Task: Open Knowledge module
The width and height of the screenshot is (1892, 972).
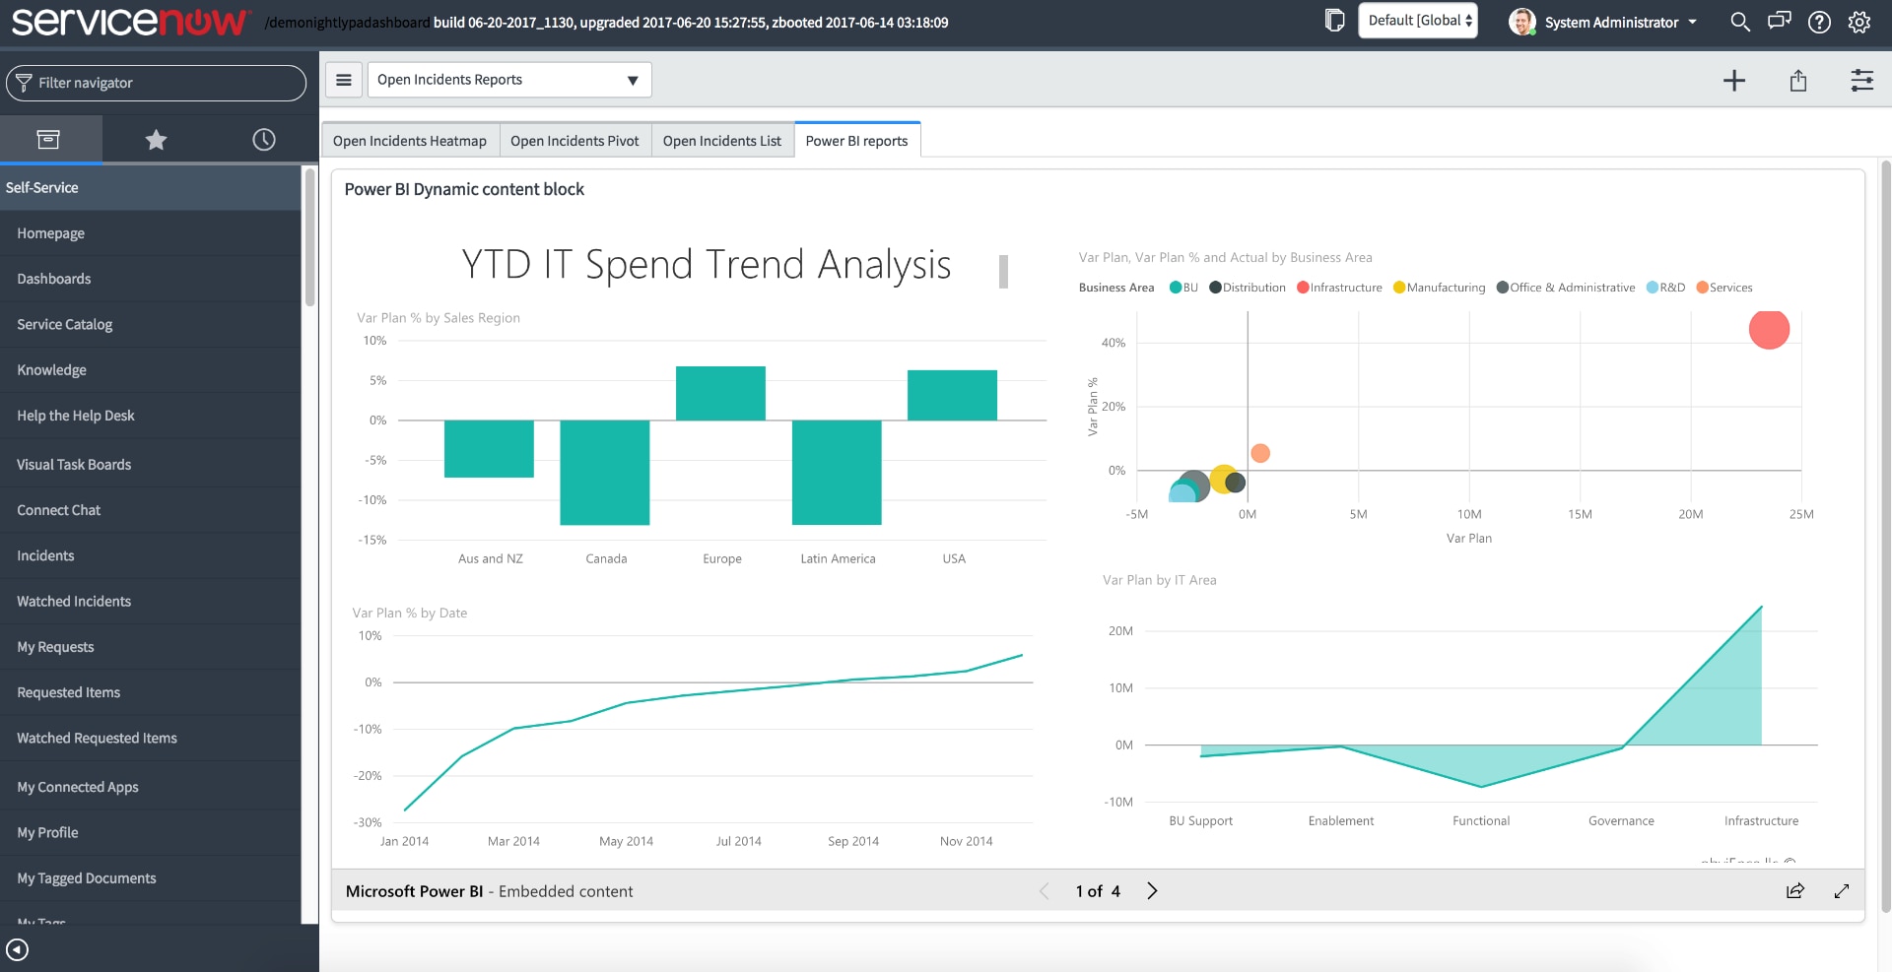Action: point(150,370)
